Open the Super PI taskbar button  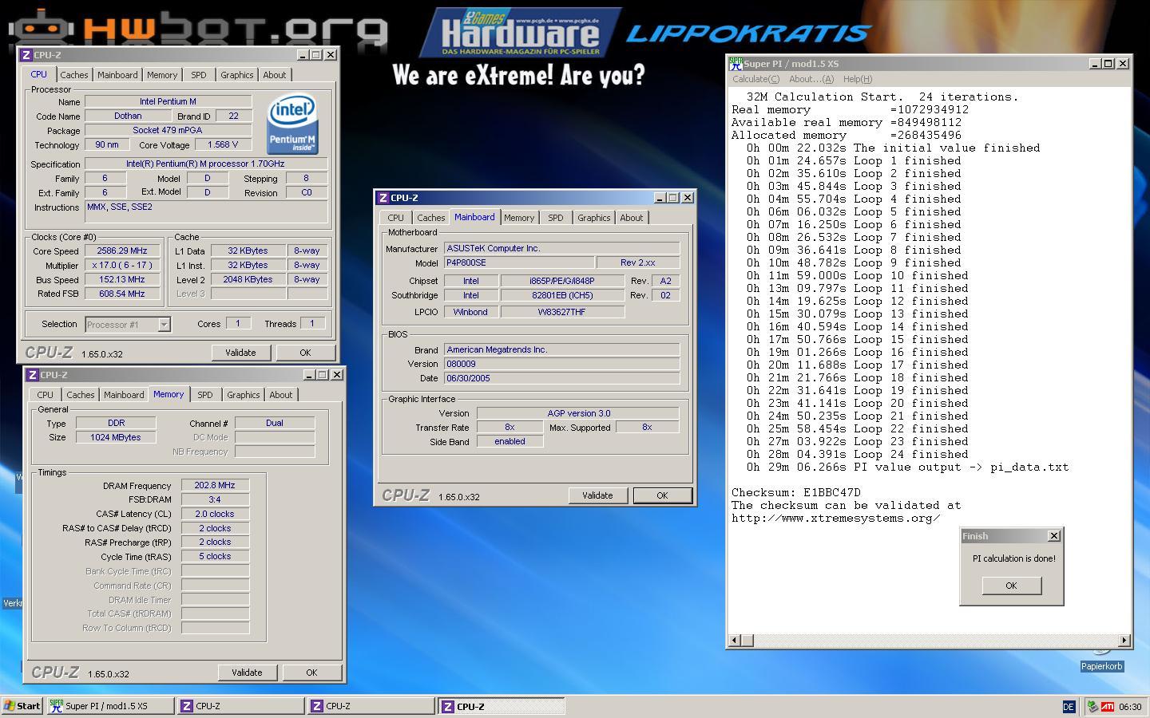tap(110, 706)
